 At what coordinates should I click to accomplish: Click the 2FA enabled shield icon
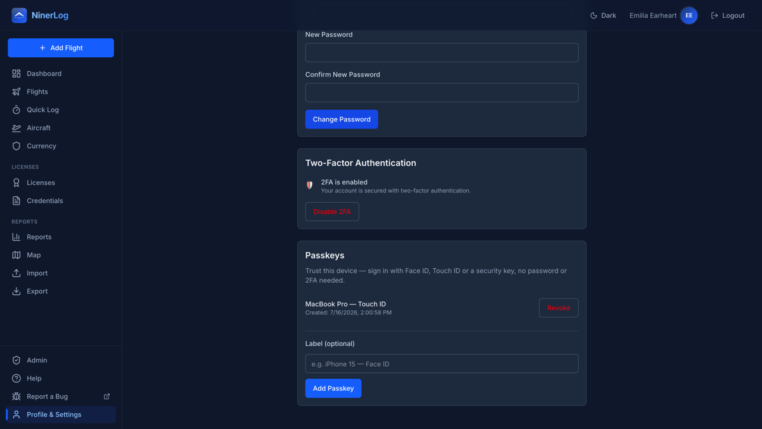310,186
